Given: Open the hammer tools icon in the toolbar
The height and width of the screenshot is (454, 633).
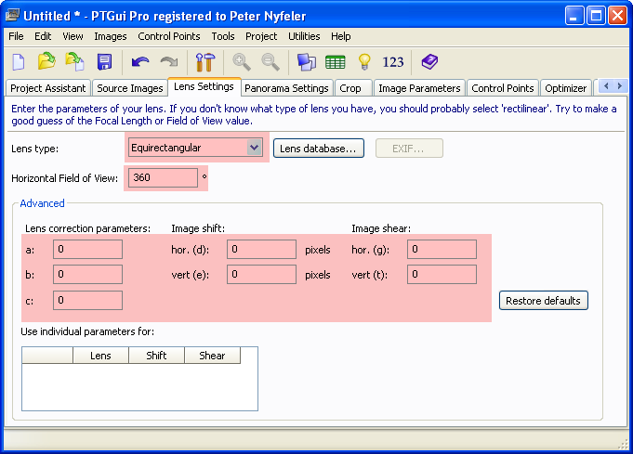Looking at the screenshot, I should [204, 62].
